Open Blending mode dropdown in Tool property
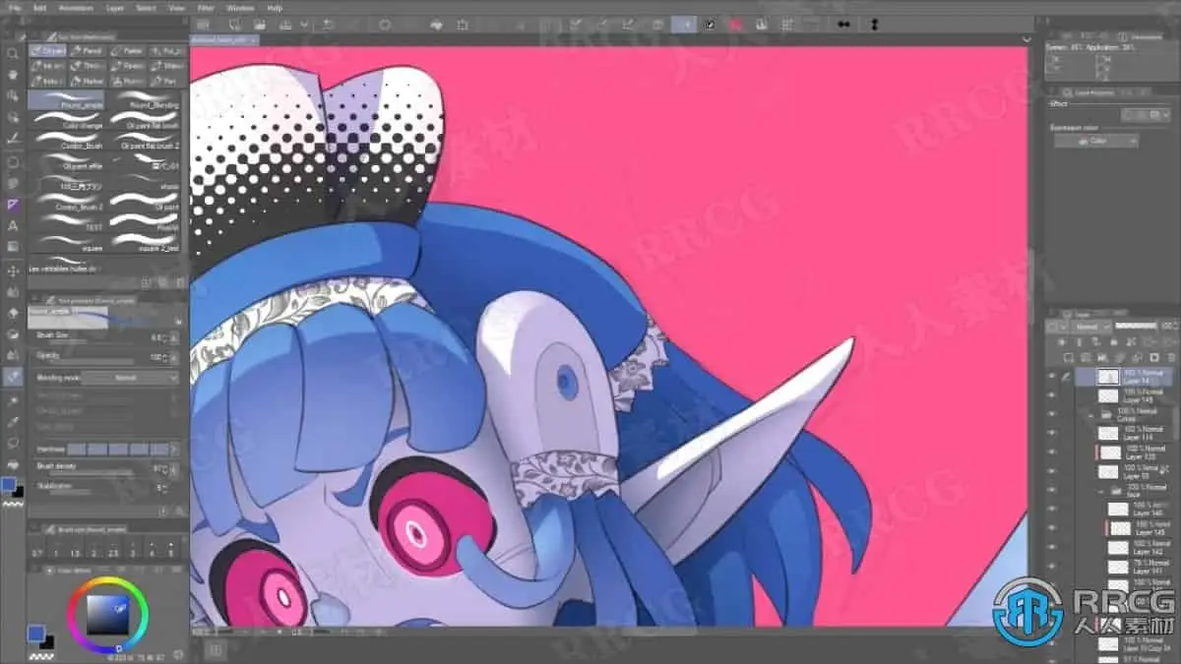This screenshot has width=1181, height=664. (129, 377)
